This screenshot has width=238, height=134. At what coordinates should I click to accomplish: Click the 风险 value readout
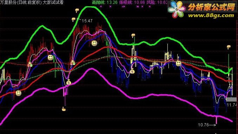[157, 2]
